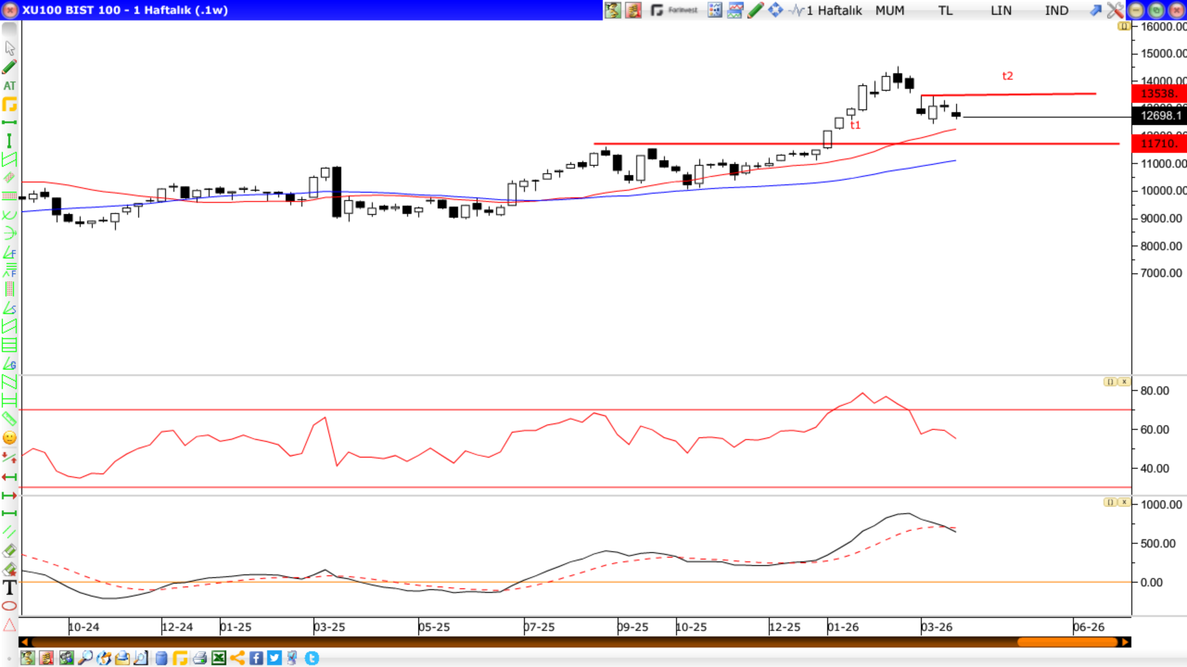
Task: Open the wrench settings icon in top toolbar
Action: (x=1115, y=10)
